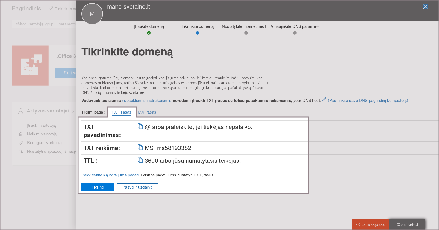This screenshot has height=230, width=439.
Task: Select the completed Įtraukite domeną step
Action: pos(149,33)
